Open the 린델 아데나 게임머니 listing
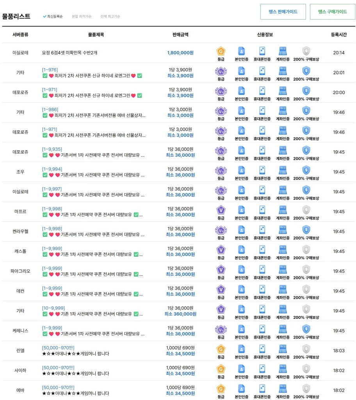This screenshot has height=400, width=356. (75, 354)
